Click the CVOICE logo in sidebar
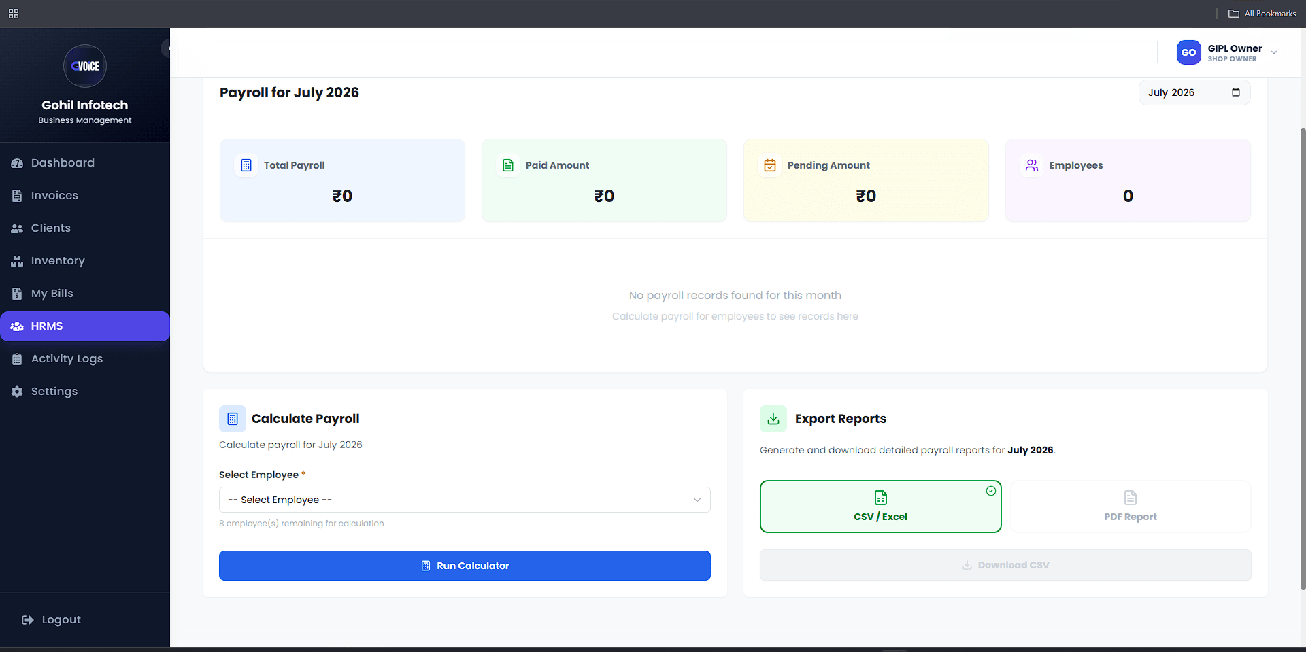The height and width of the screenshot is (652, 1306). click(x=85, y=66)
